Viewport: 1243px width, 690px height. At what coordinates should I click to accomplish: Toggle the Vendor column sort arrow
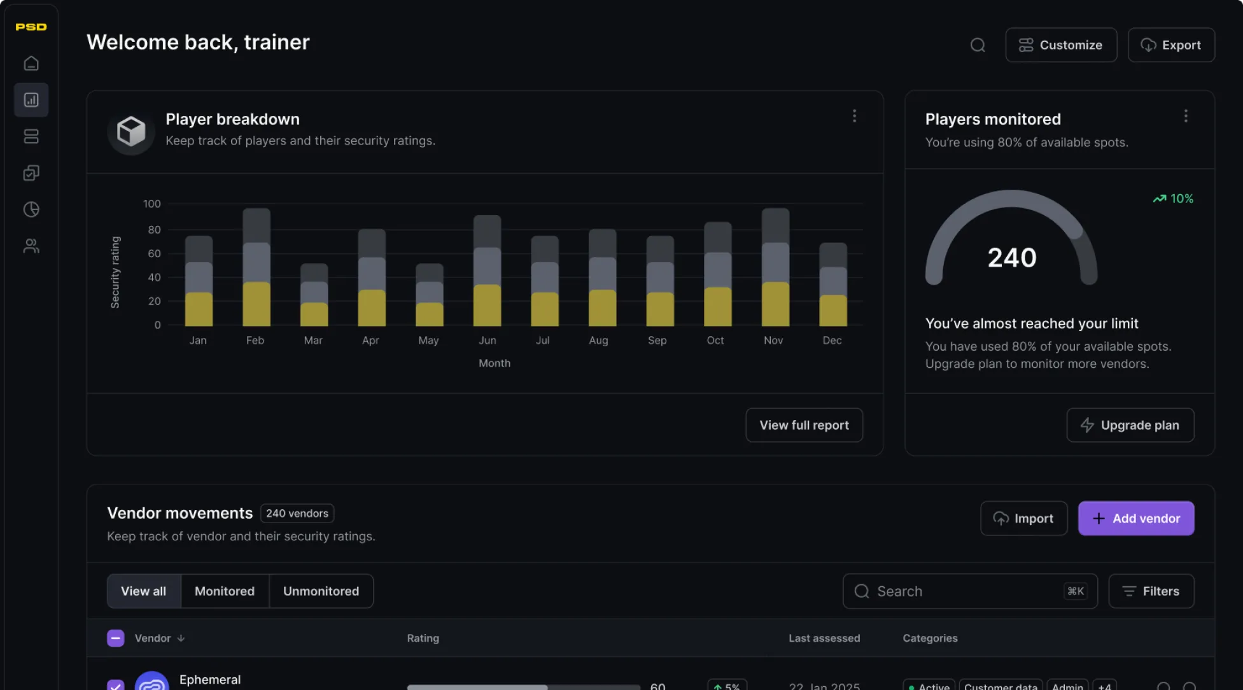click(180, 638)
